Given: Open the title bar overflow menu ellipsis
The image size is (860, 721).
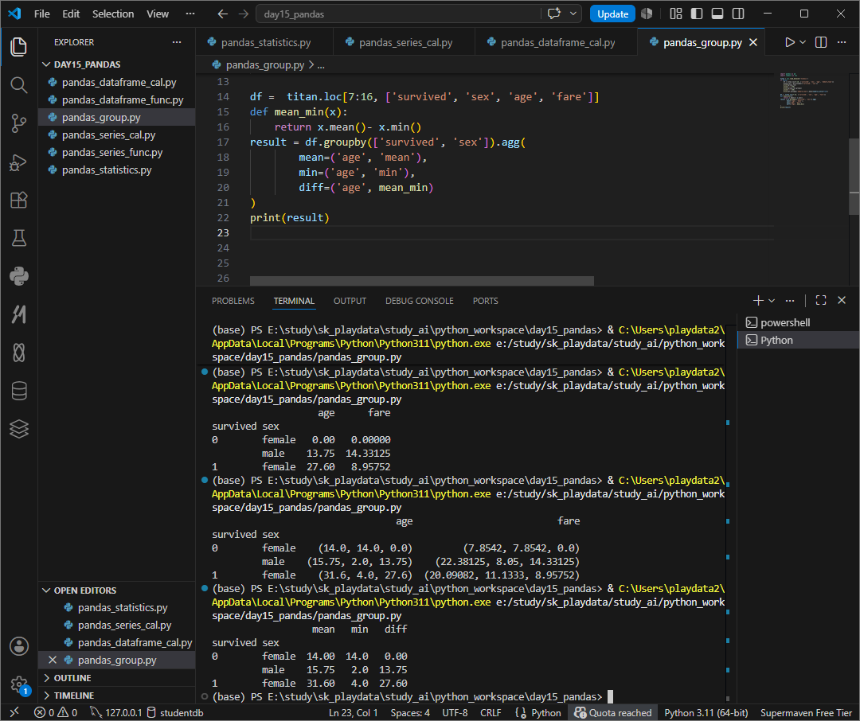Looking at the screenshot, I should (190, 14).
